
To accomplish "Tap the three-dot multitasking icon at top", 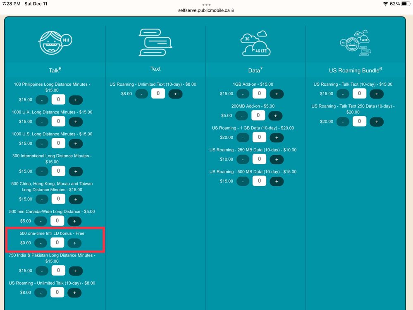I will pyautogui.click(x=206, y=5).
